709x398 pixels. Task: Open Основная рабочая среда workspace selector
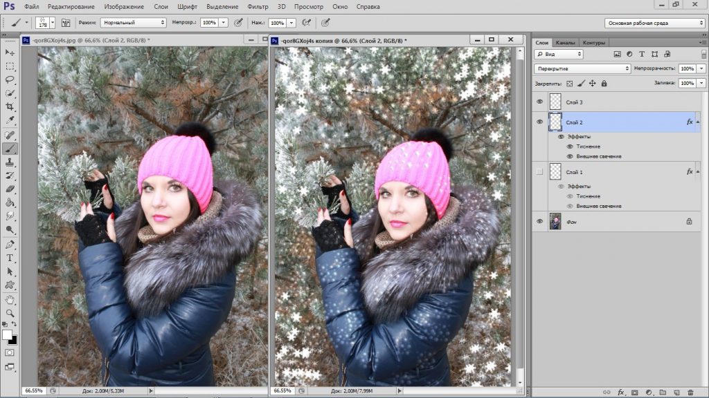coord(654,23)
